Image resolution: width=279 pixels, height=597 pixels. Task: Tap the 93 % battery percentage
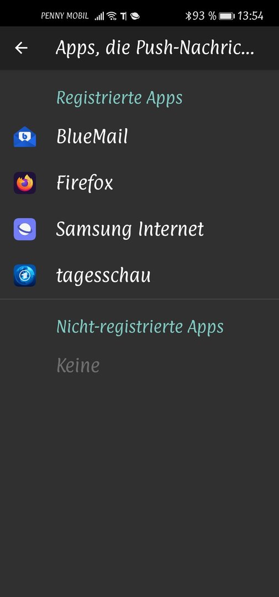pyautogui.click(x=204, y=16)
